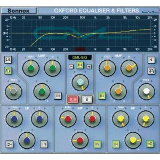The height and width of the screenshot is (160, 160).
Task: Click the red indicator below the EQ graph
Action: click(x=80, y=50)
